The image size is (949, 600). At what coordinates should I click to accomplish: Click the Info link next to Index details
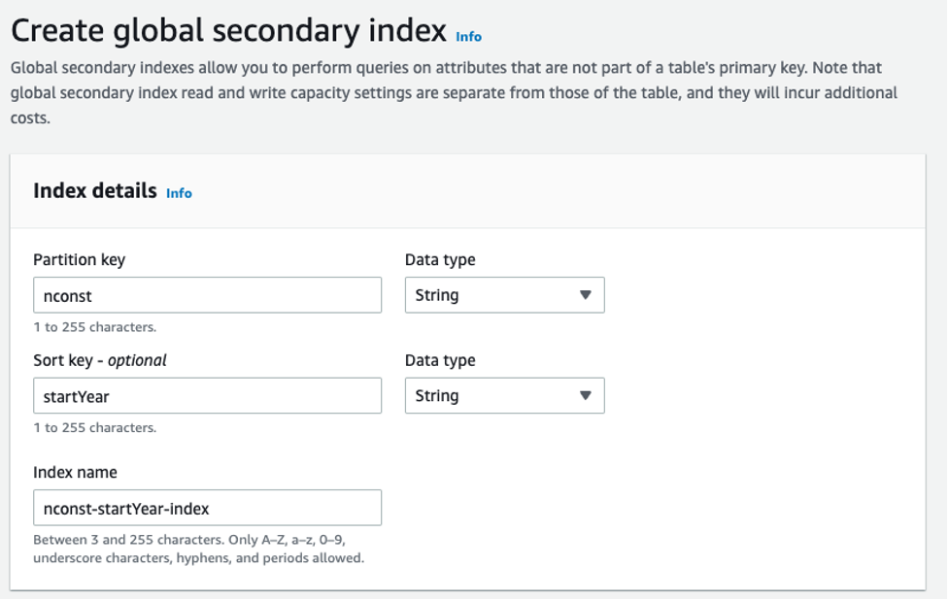(181, 192)
